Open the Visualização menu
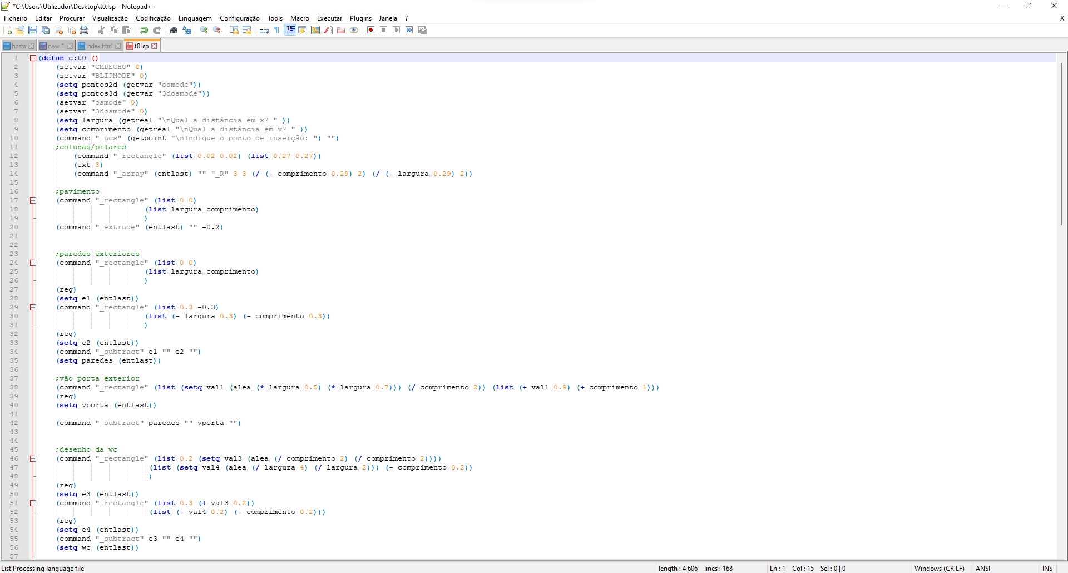This screenshot has height=573, width=1068. [x=110, y=18]
